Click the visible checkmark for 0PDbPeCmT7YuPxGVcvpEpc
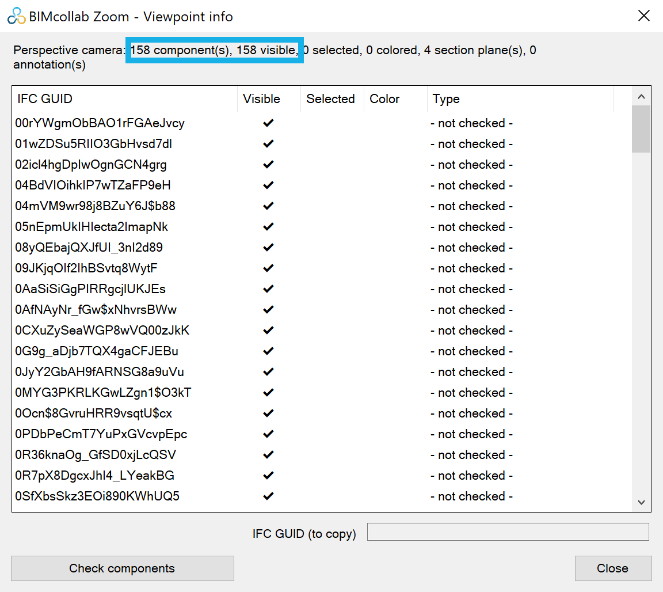The width and height of the screenshot is (663, 592). pos(269,434)
